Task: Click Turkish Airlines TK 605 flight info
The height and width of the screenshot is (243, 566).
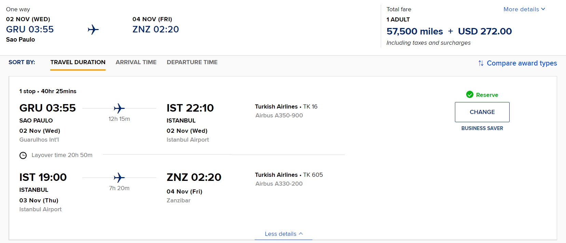Action: pyautogui.click(x=289, y=175)
